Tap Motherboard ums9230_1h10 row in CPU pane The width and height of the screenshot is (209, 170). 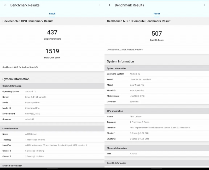coord(52,114)
